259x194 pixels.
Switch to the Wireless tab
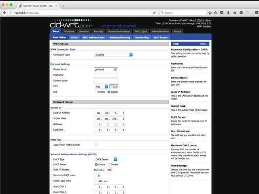69,32
